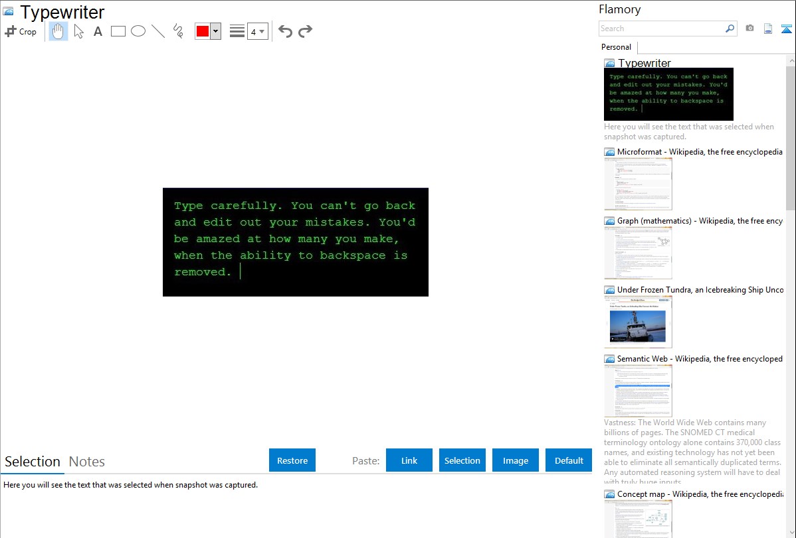
Task: Click the red color swatch
Action: pyautogui.click(x=203, y=31)
